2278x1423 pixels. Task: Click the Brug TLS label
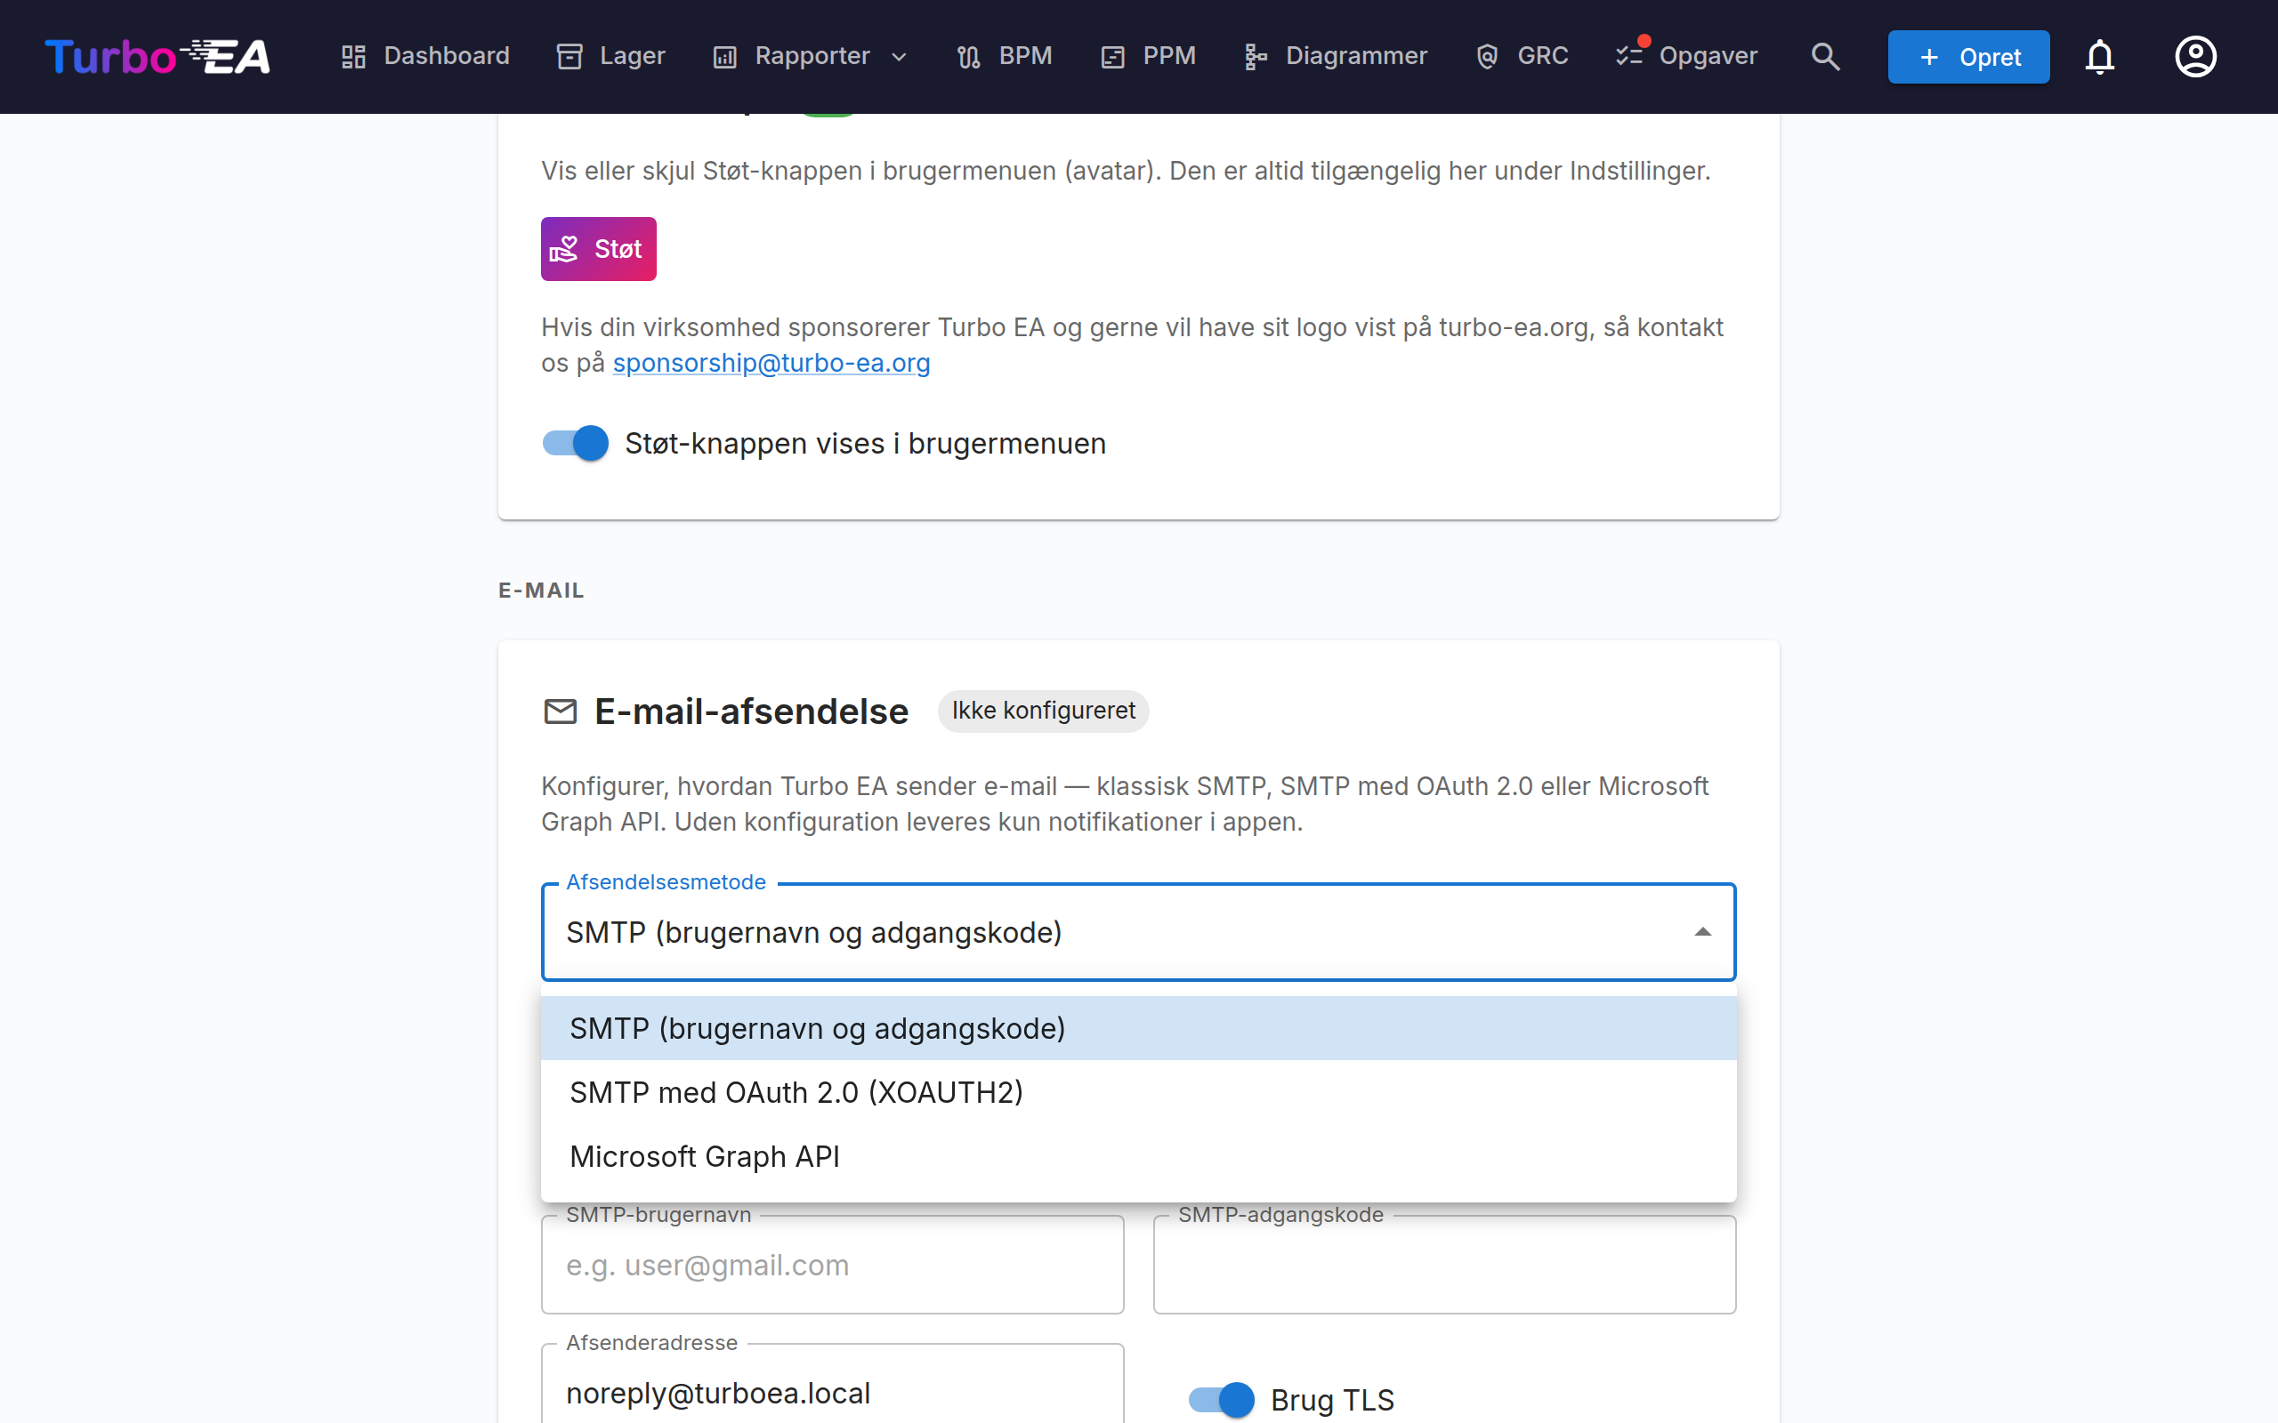(1332, 1400)
